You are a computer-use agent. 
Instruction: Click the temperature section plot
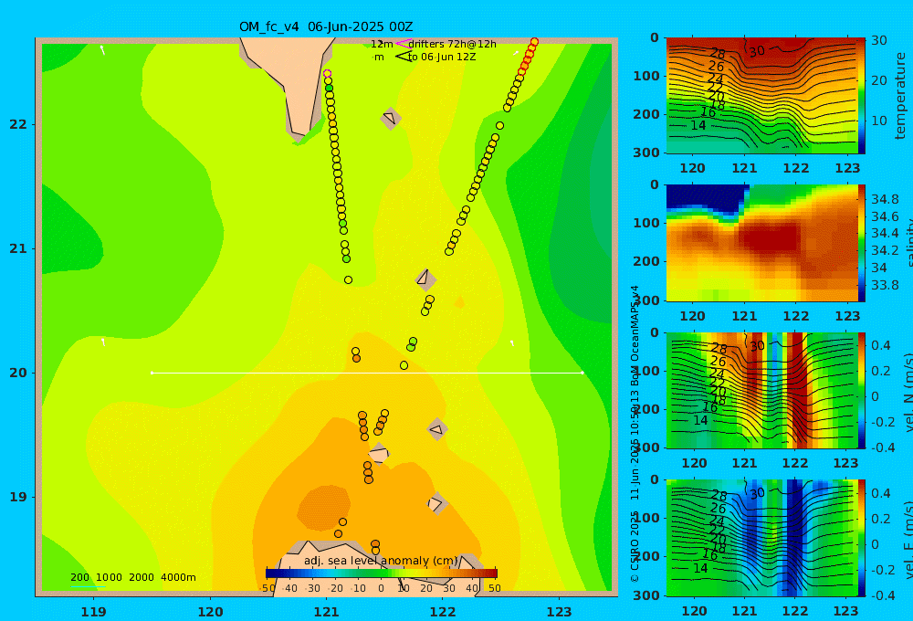click(x=761, y=96)
